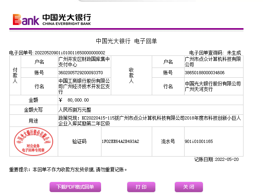Click payer account 3602005729200093370

(80, 73)
